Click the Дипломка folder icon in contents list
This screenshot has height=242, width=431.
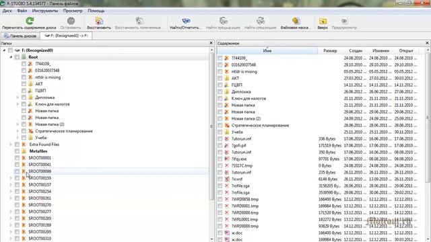click(x=227, y=91)
